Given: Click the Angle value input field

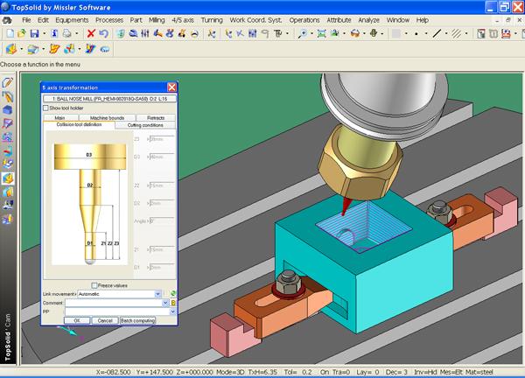Looking at the screenshot, I should tap(162, 221).
